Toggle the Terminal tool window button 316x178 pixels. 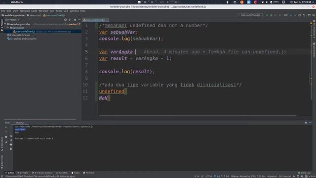click(x=88, y=173)
